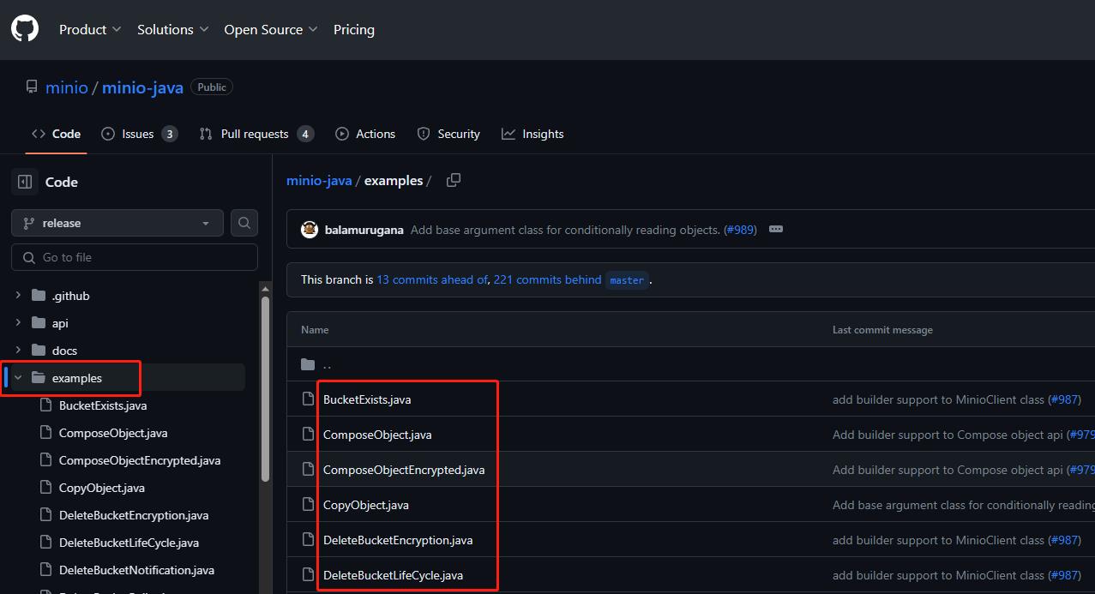Click file icon beside ComposeObject.java in sidebar

[x=45, y=433]
